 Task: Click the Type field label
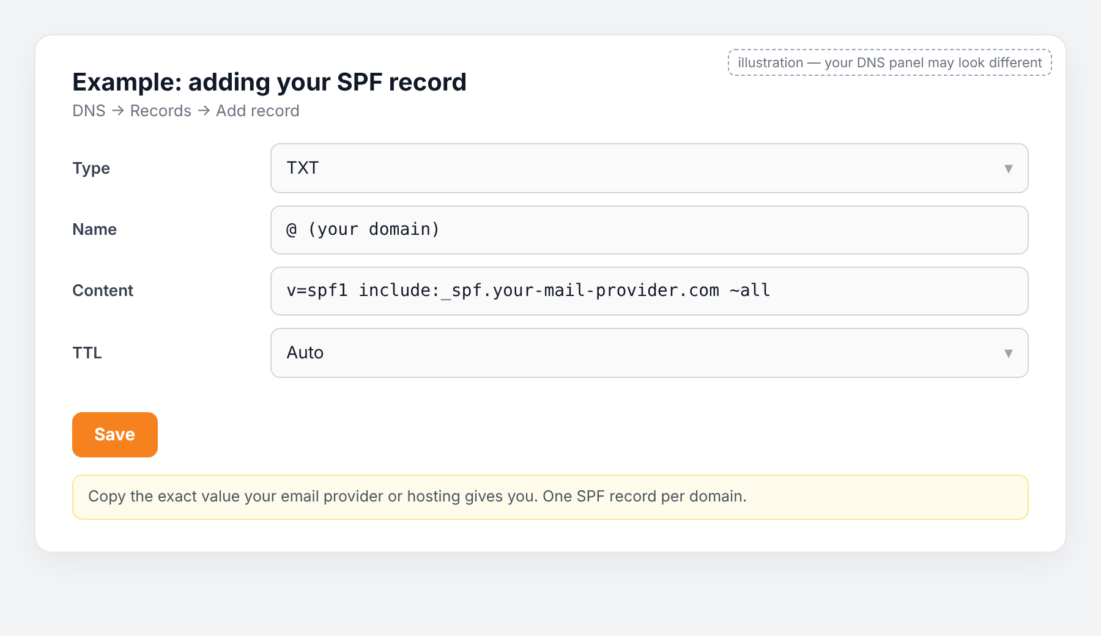(91, 168)
